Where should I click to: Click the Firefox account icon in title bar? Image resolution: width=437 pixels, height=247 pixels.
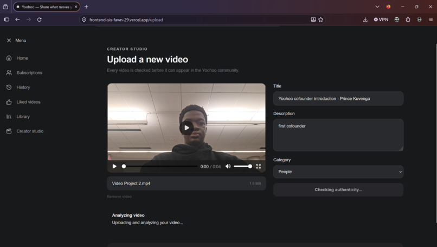(388, 7)
